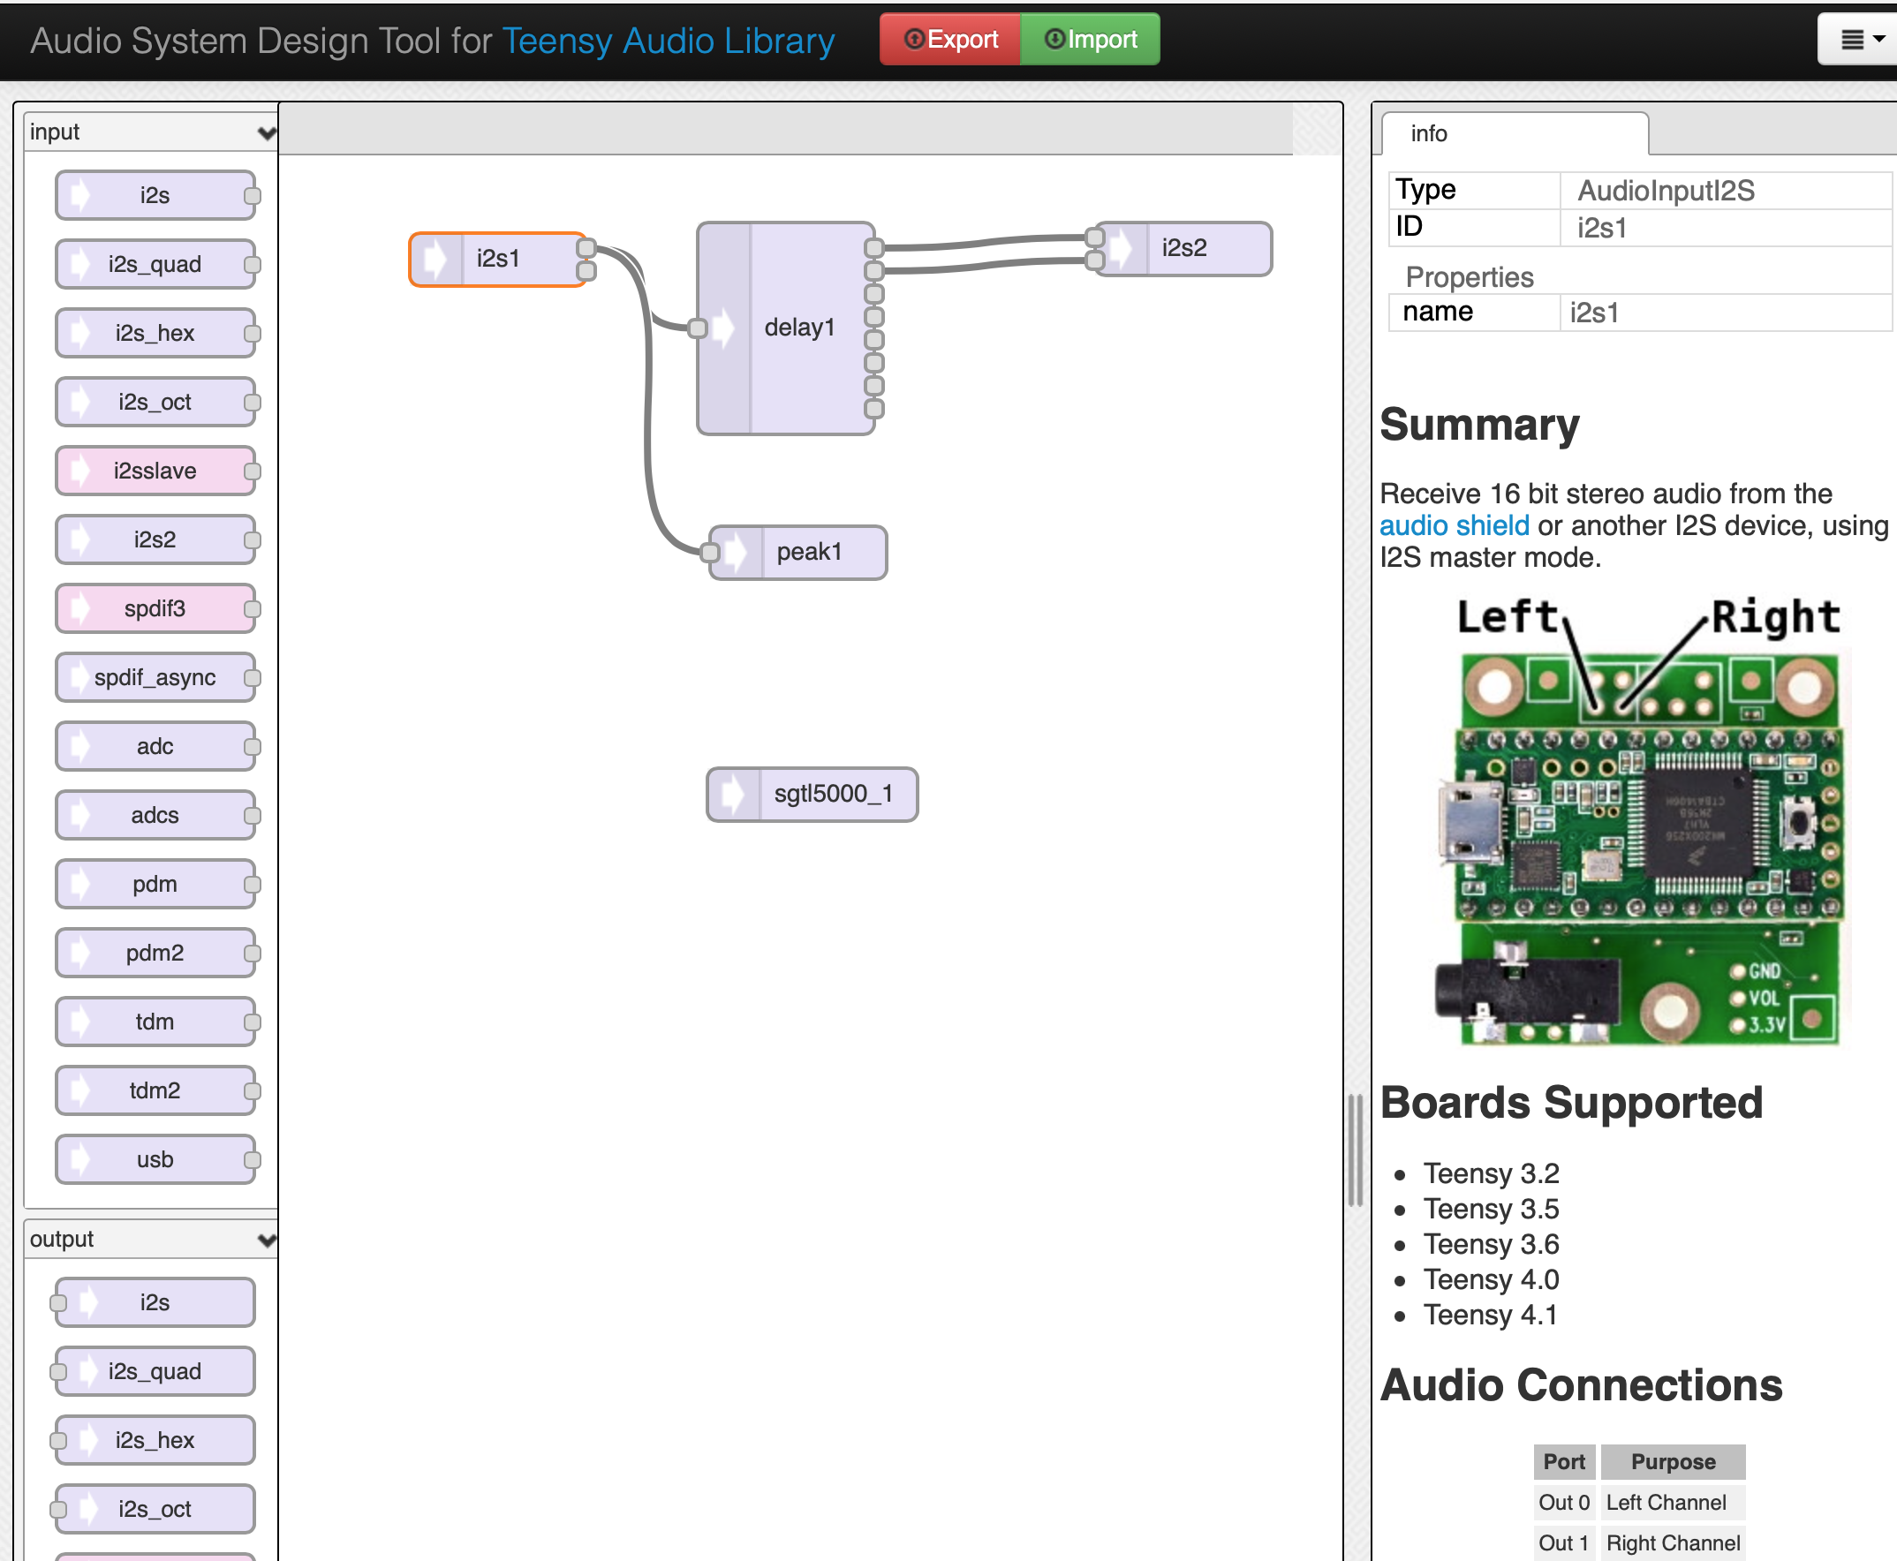
Task: Switch to the info tab
Action: click(x=1429, y=133)
